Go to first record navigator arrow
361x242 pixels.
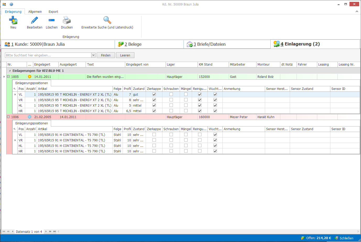[x=4, y=232]
